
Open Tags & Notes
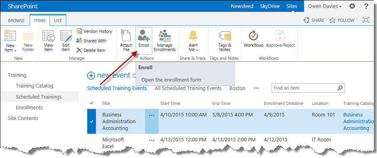click(224, 41)
